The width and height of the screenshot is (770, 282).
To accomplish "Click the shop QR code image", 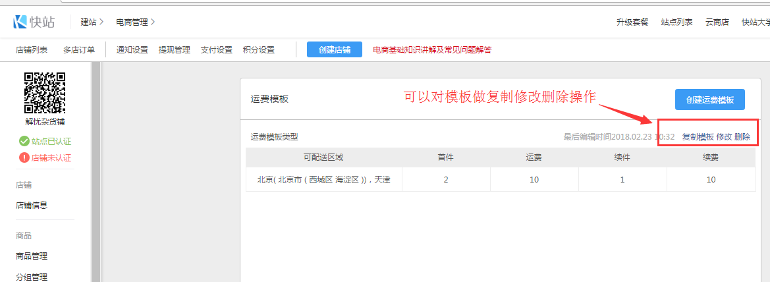I will click(45, 93).
